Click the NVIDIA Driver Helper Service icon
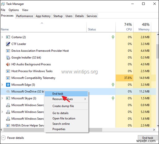 pyautogui.click(x=8, y=125)
